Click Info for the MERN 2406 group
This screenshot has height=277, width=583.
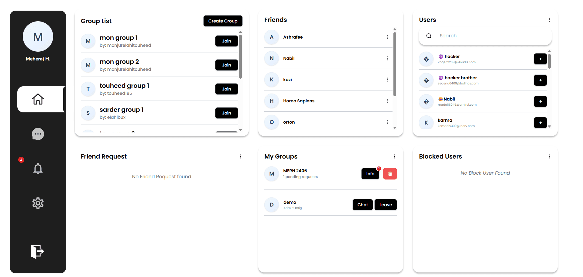[x=370, y=173]
